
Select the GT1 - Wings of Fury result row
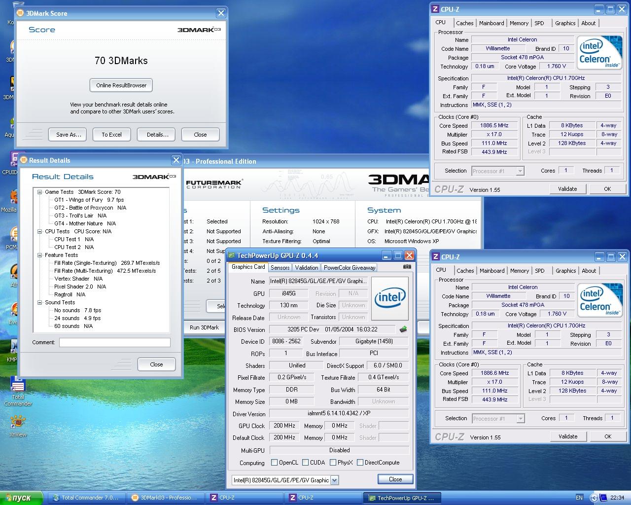click(89, 200)
